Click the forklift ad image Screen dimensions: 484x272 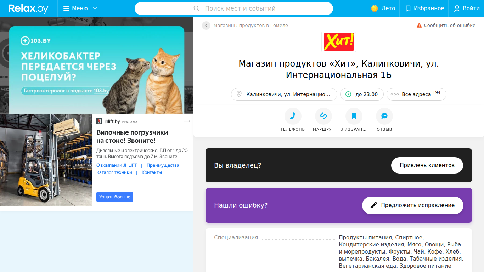[x=46, y=160]
